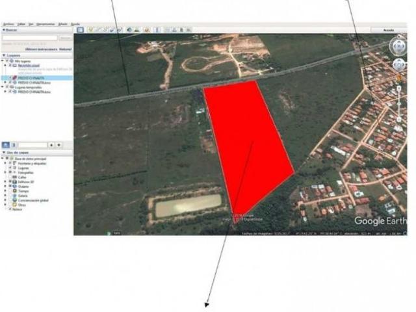This screenshot has height=312, width=416.
Task: Expand the Recorrido visual tree node
Action: click(6, 65)
